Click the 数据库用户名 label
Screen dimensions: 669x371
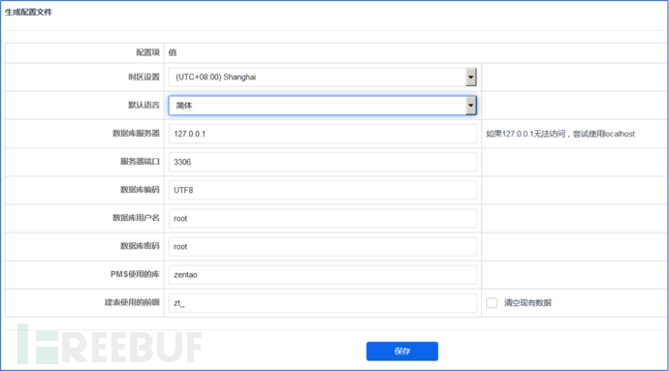[136, 218]
